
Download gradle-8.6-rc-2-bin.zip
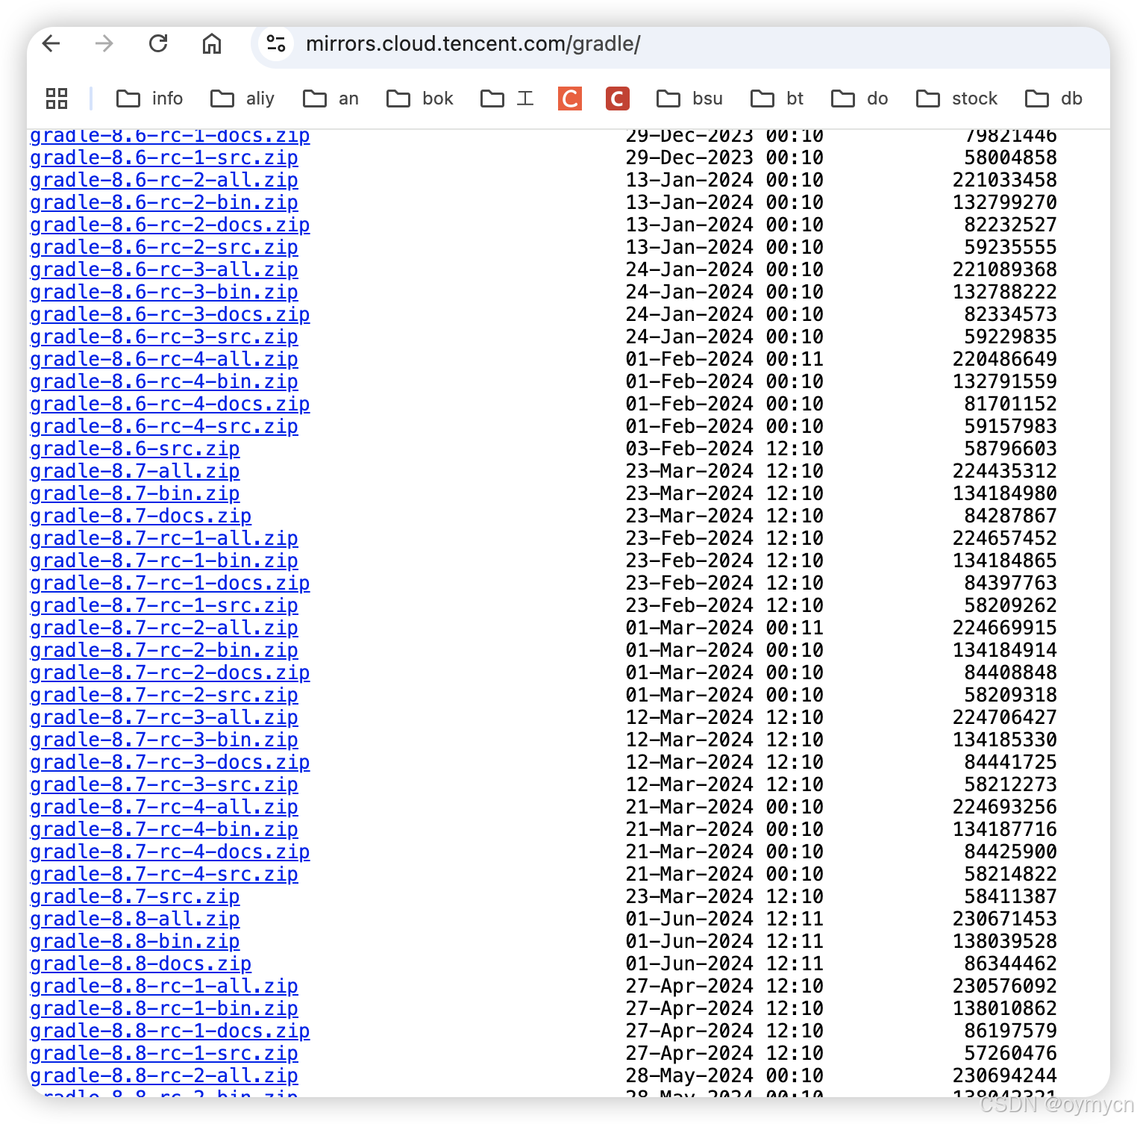click(x=164, y=202)
